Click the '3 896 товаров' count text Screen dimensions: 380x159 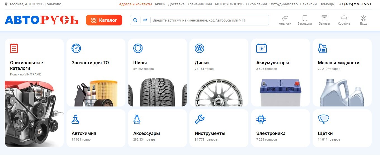(x=267, y=69)
